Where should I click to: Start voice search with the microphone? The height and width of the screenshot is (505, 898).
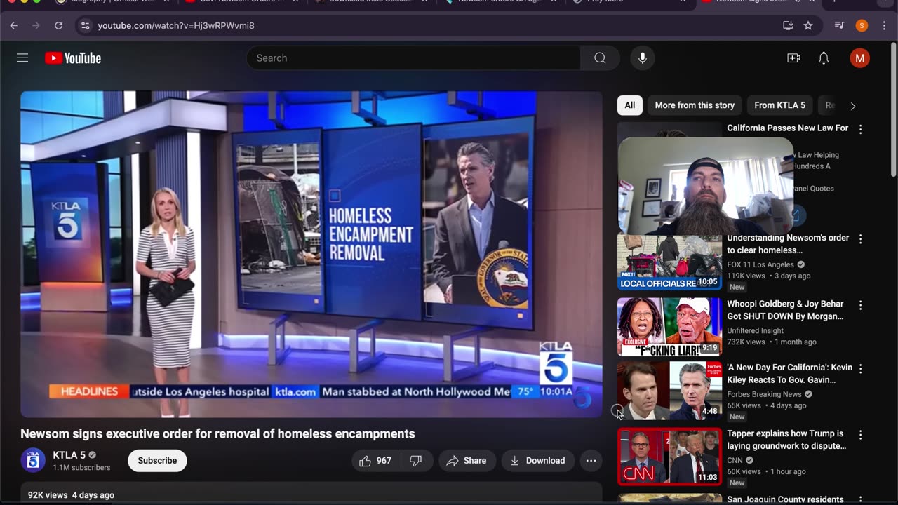coord(642,58)
